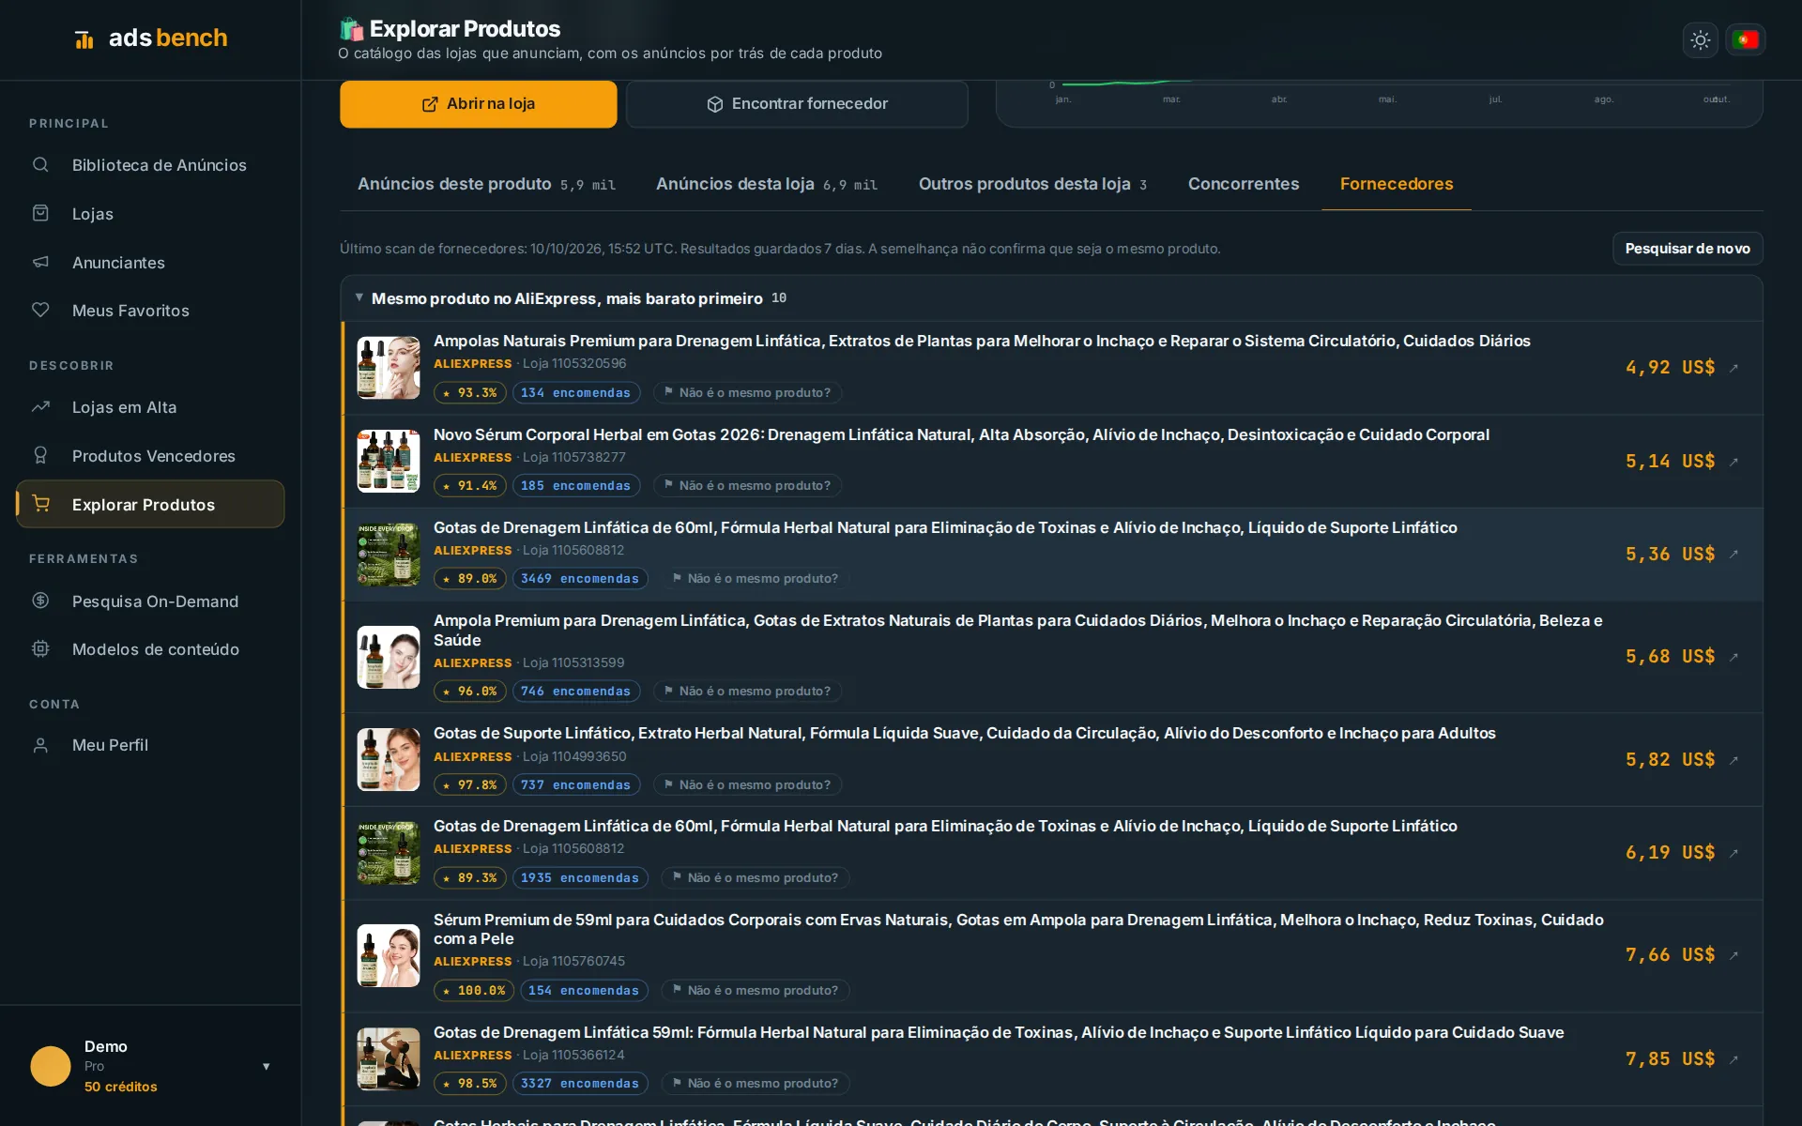The width and height of the screenshot is (1802, 1126).
Task: Click the 93.3% rating badge
Action: click(x=470, y=392)
